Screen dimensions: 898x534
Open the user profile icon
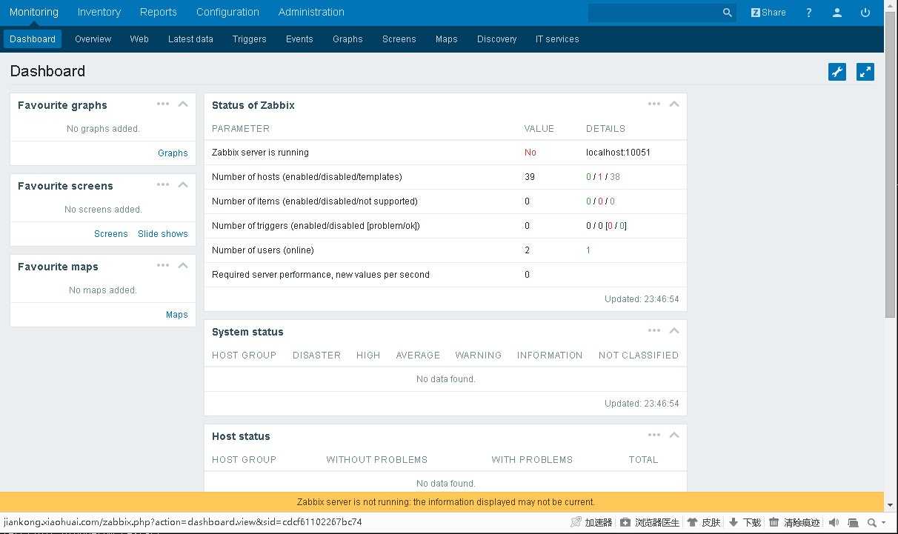coord(837,13)
